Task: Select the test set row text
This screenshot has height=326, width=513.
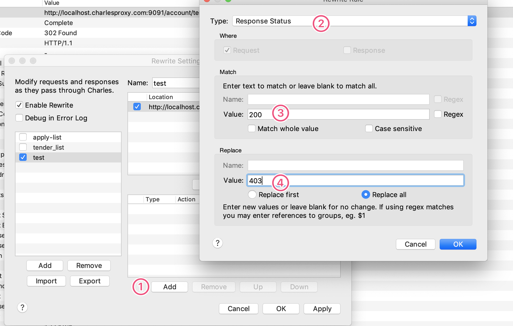Action: point(38,158)
